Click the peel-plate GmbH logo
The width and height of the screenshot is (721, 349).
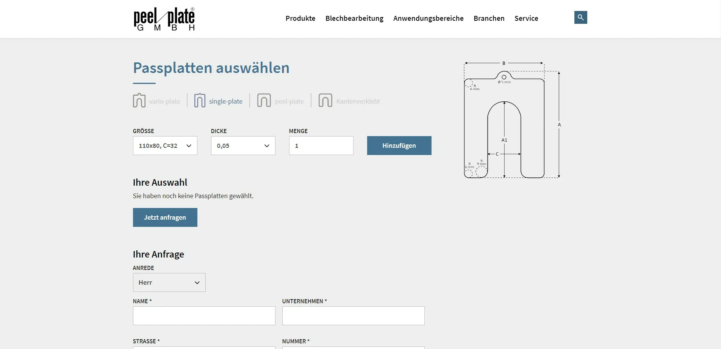[164, 19]
